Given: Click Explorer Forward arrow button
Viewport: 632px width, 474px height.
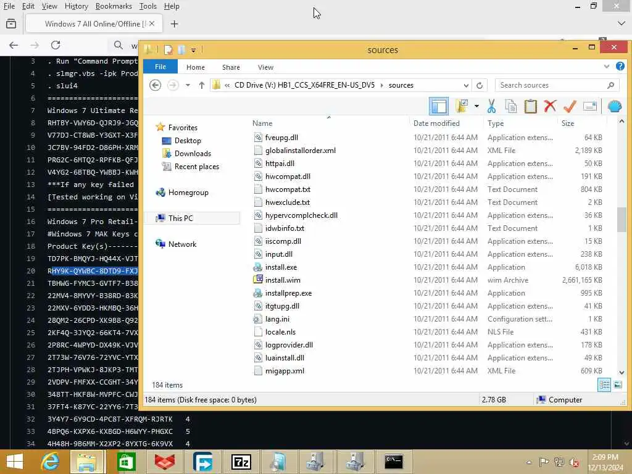Looking at the screenshot, I should [173, 85].
